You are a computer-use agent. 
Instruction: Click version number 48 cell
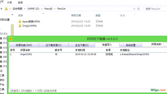(x=56, y=54)
